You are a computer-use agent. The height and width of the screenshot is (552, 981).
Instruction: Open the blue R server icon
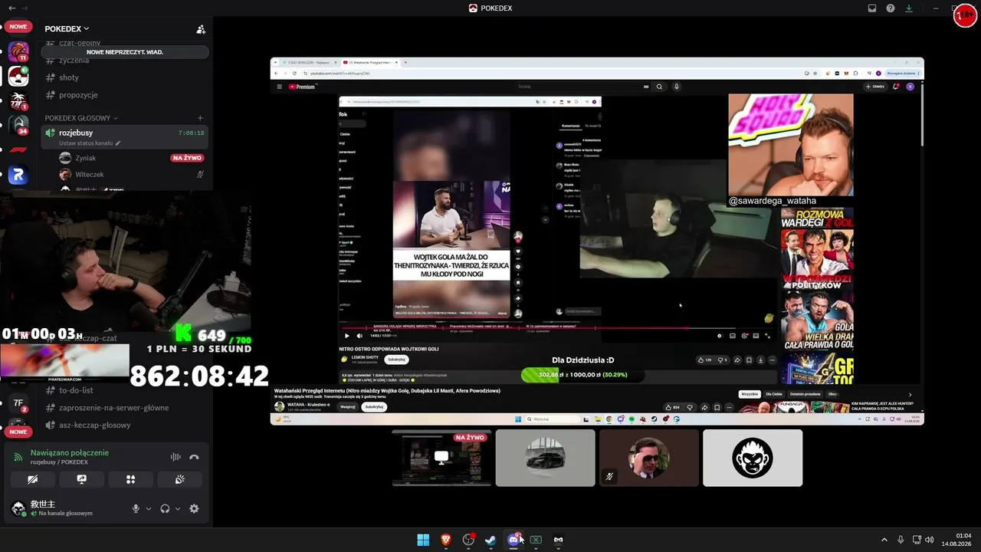pyautogui.click(x=18, y=175)
